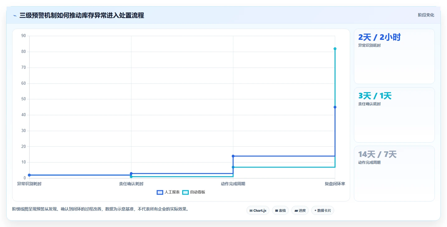Click the 人工报表 point at 3 on 责任确认耗时
The width and height of the screenshot is (447, 227).
pyautogui.click(x=131, y=173)
